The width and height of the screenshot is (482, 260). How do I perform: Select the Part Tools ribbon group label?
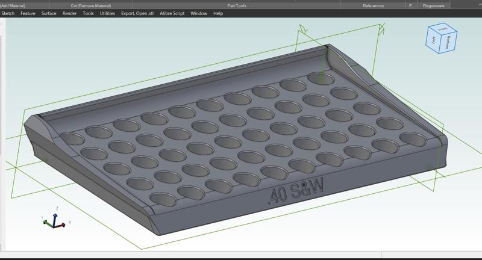(237, 5)
